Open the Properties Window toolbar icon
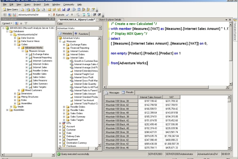The image size is (238, 159). click(93, 9)
